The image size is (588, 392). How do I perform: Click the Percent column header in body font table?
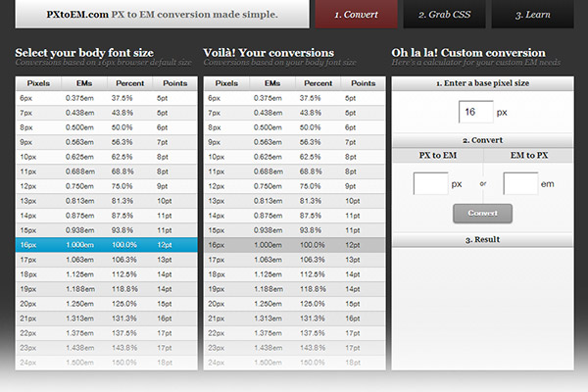(125, 85)
